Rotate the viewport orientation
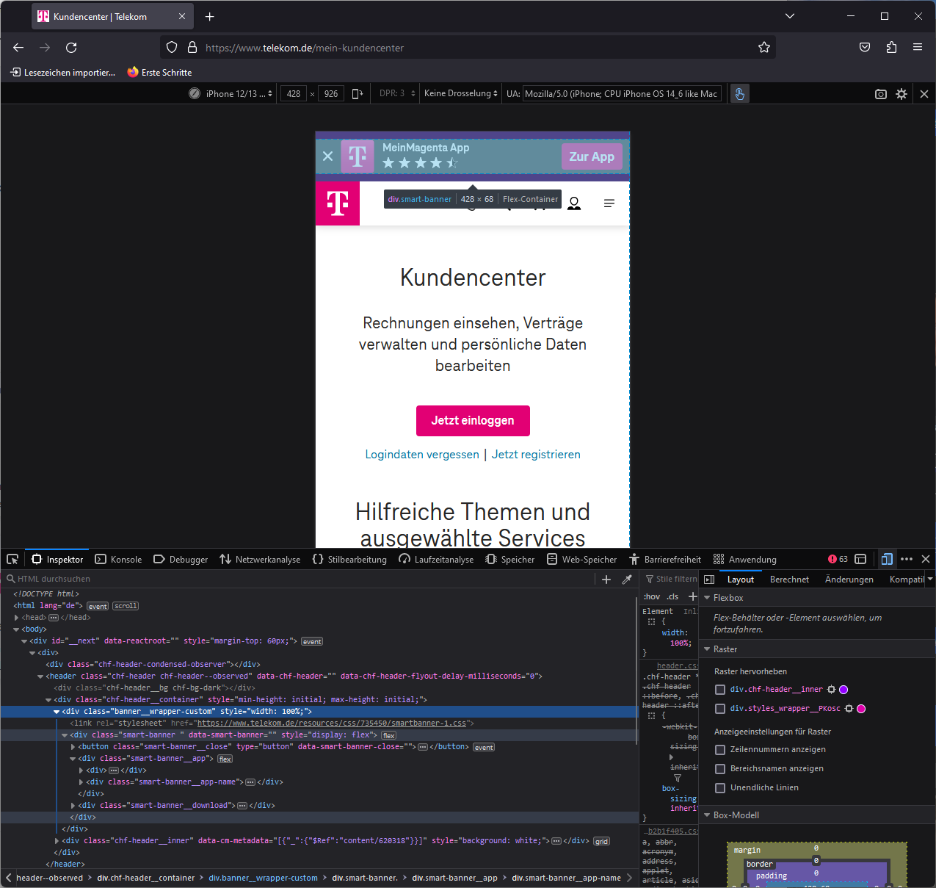The image size is (936, 888). point(358,93)
